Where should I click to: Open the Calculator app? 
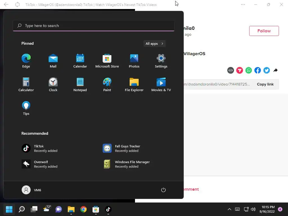[x=26, y=84]
